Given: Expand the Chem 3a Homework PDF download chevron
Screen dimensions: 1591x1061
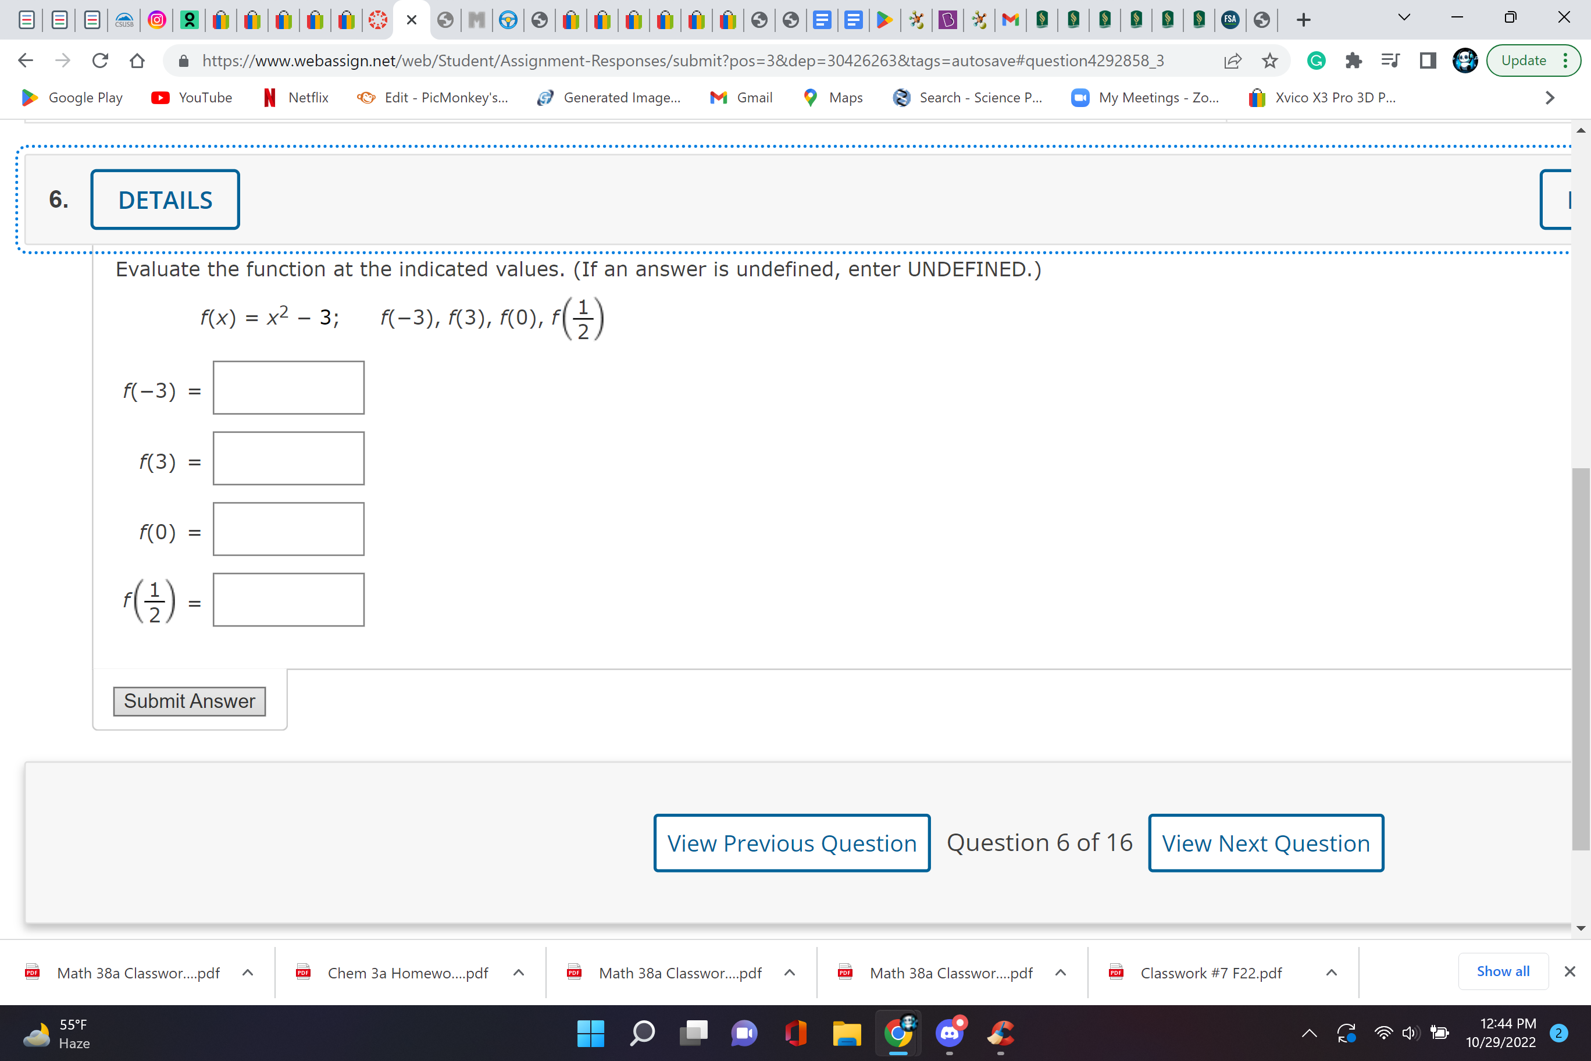Looking at the screenshot, I should 519,973.
